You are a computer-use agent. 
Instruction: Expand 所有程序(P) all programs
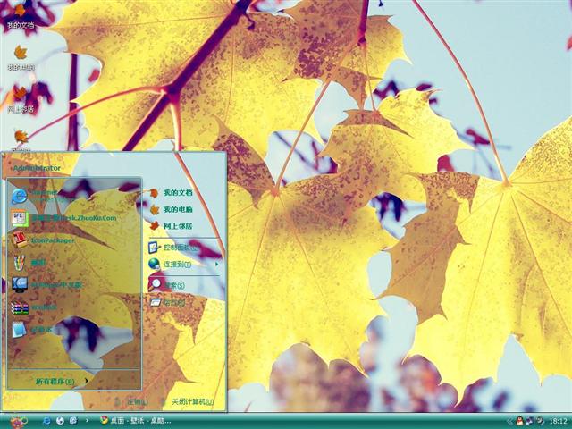point(62,382)
